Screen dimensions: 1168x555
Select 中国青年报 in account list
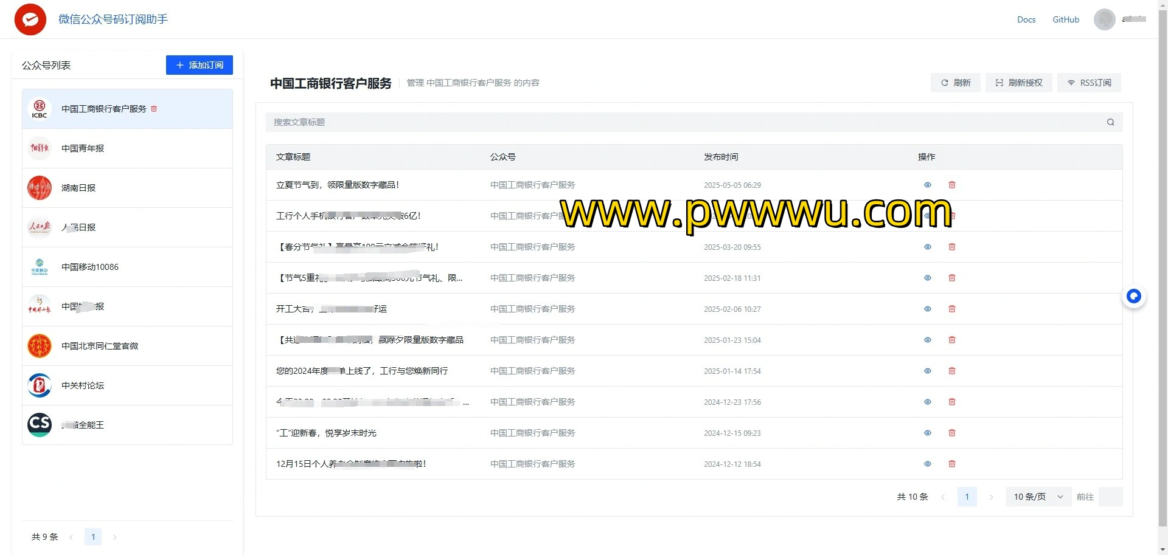click(127, 148)
